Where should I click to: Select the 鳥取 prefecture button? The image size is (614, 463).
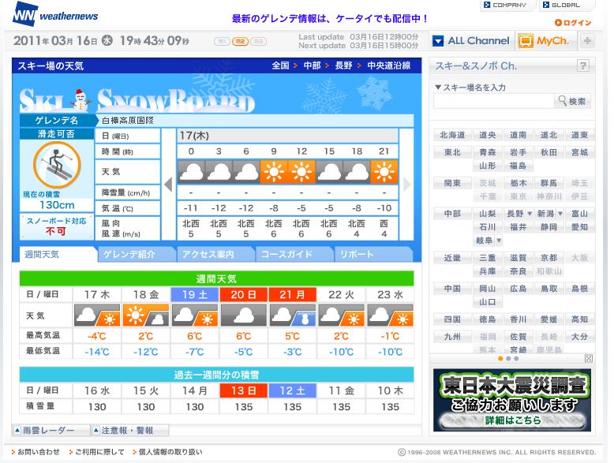coord(548,289)
